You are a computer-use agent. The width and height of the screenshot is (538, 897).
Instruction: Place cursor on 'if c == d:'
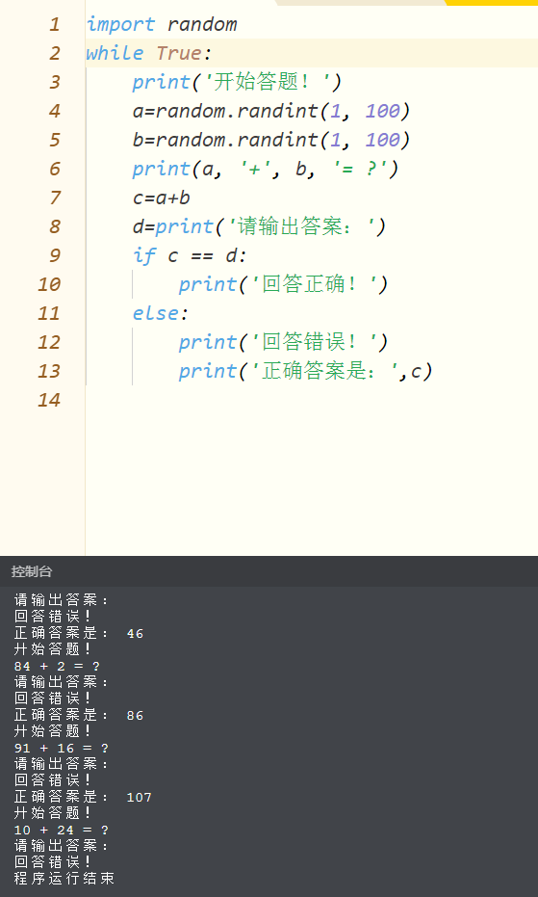coord(190,255)
